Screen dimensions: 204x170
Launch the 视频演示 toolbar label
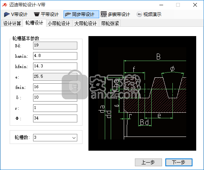click(x=152, y=15)
